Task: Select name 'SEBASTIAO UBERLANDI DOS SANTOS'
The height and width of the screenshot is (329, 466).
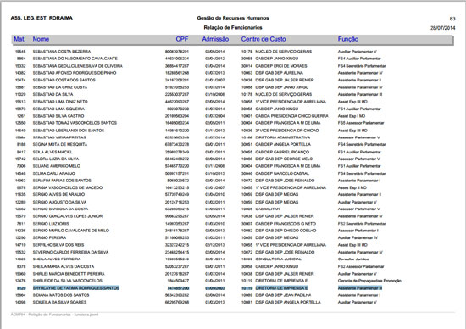Action: pos(69,131)
